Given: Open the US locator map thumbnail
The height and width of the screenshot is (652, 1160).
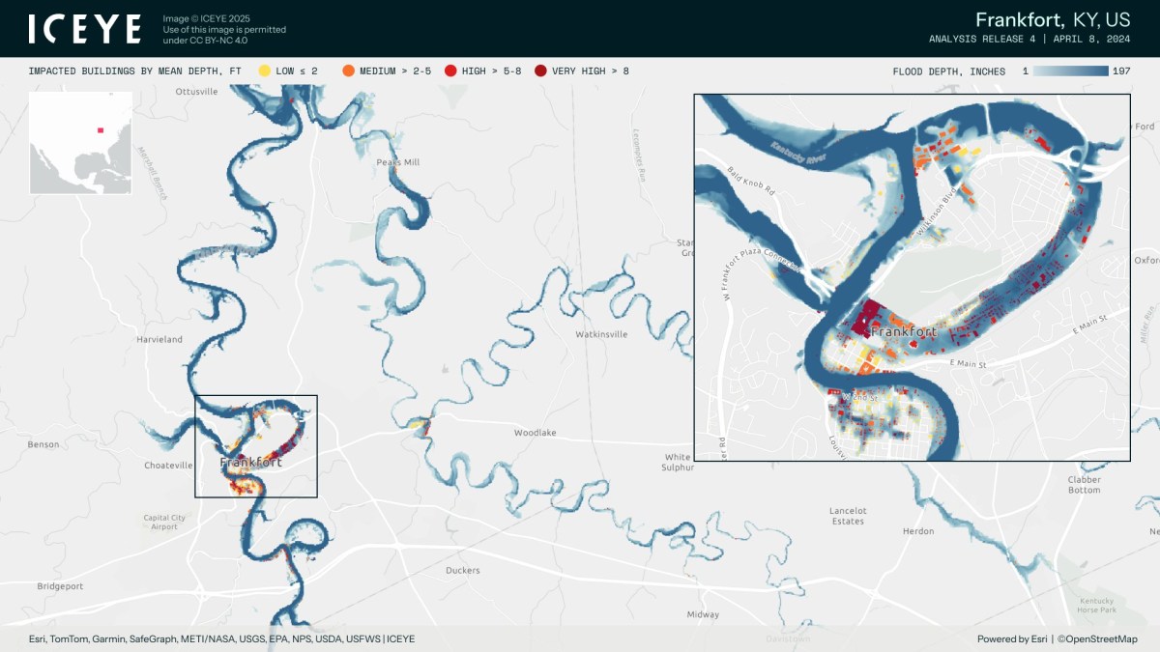Looking at the screenshot, I should click(x=80, y=143).
